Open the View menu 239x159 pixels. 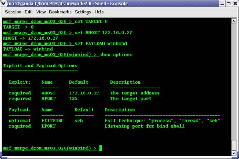pyautogui.click(x=41, y=12)
